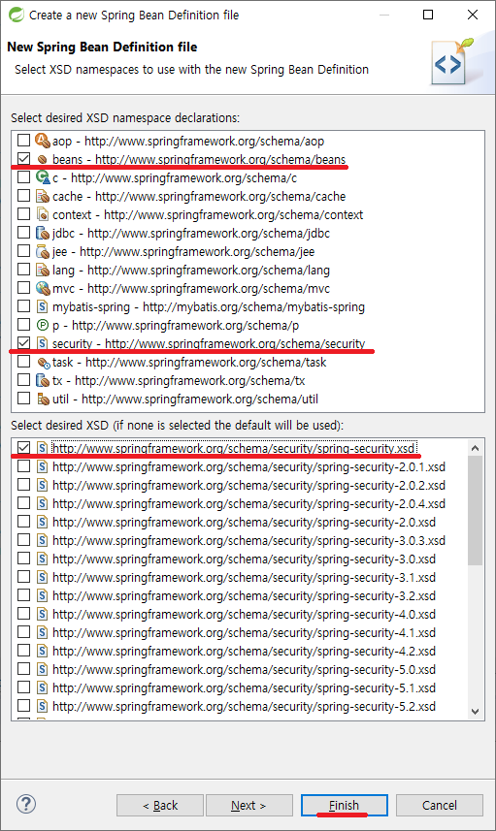The width and height of the screenshot is (496, 831).
Task: Select the spring-security-3.2.xsd row
Action: pos(244,596)
